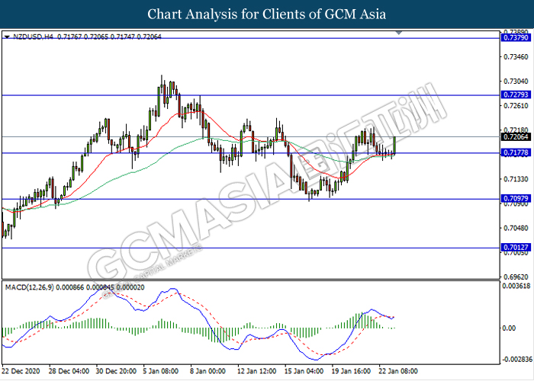This screenshot has width=534, height=381.
Task: Click the Chart Analysis for Clients header
Action: [267, 14]
